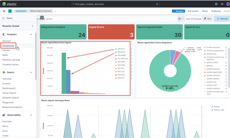
Task: Open options for system.security legend entry
Action: [x=226, y=48]
